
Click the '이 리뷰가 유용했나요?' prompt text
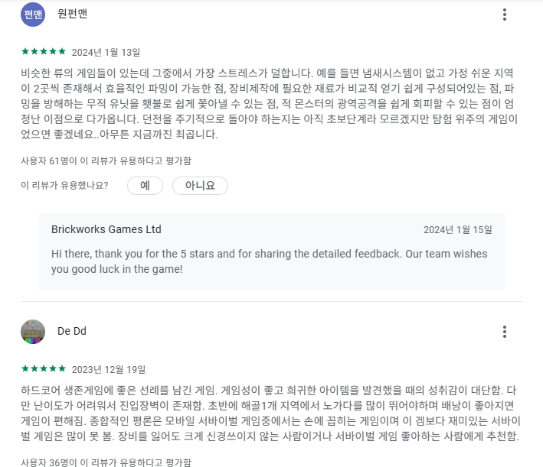64,186
